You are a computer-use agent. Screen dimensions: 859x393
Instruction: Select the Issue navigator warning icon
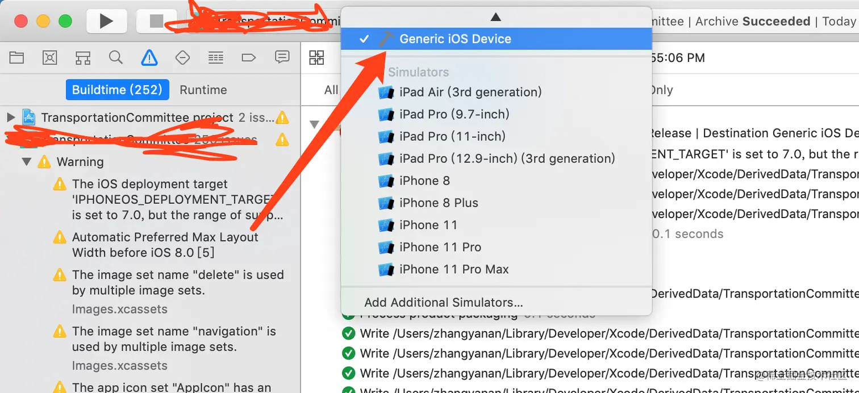pos(149,57)
